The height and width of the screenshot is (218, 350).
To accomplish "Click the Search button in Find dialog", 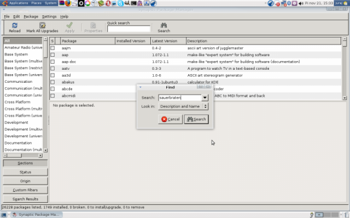I will 196,119.
